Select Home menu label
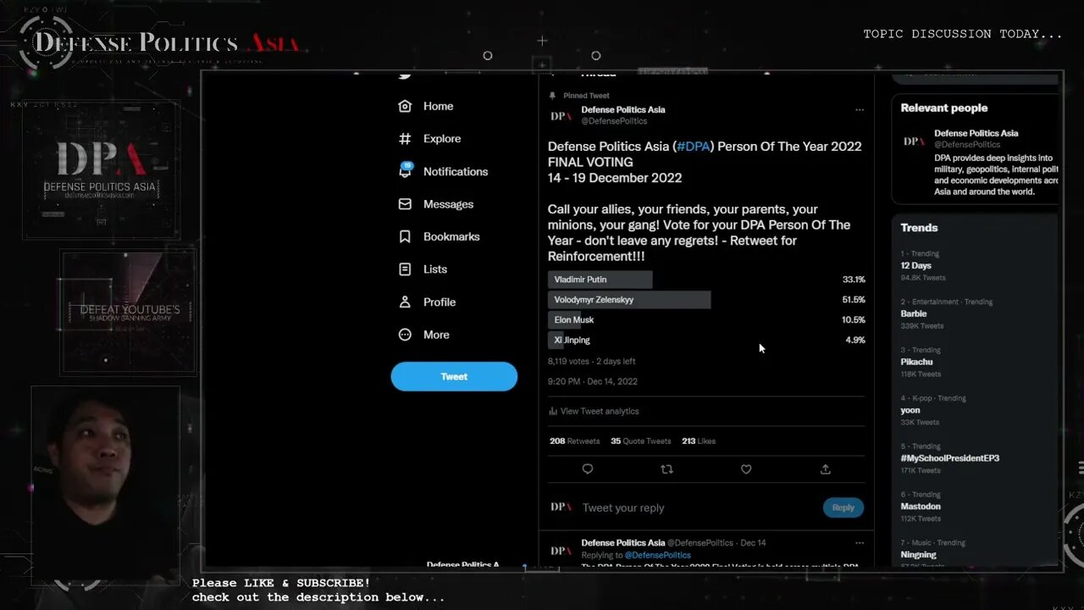 pyautogui.click(x=438, y=106)
